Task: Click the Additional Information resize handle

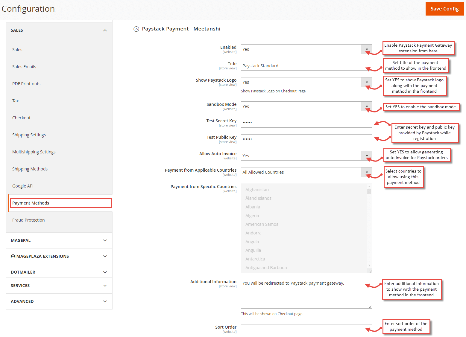Action: coord(370,306)
